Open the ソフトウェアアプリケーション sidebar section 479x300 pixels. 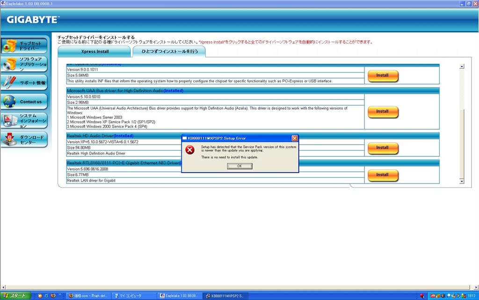click(24, 64)
